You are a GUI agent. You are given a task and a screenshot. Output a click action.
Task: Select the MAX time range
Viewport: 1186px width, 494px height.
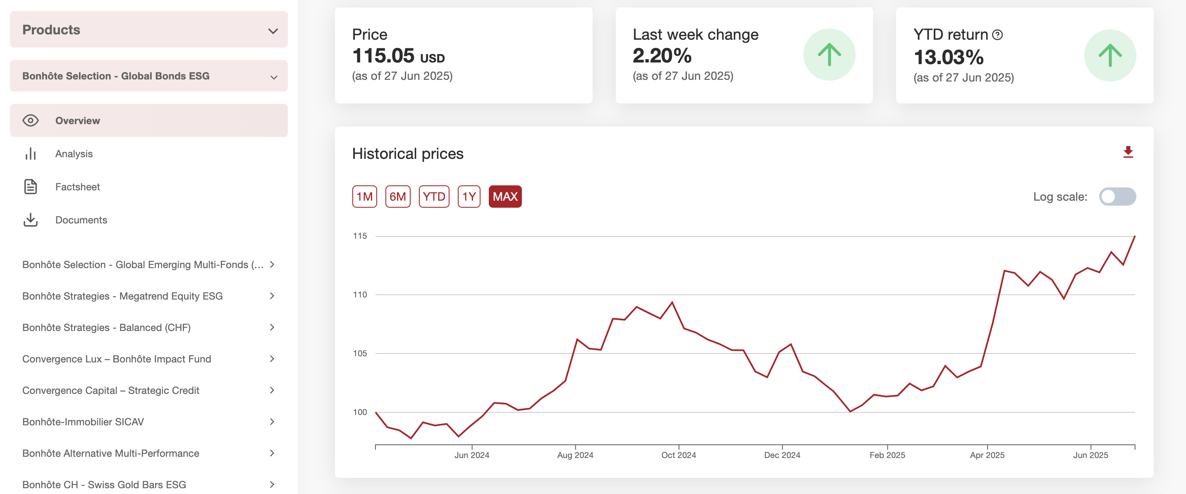pos(505,197)
